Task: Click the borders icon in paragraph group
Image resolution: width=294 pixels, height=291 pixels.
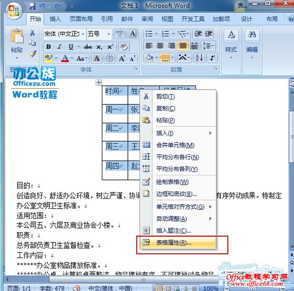Action: [165, 57]
